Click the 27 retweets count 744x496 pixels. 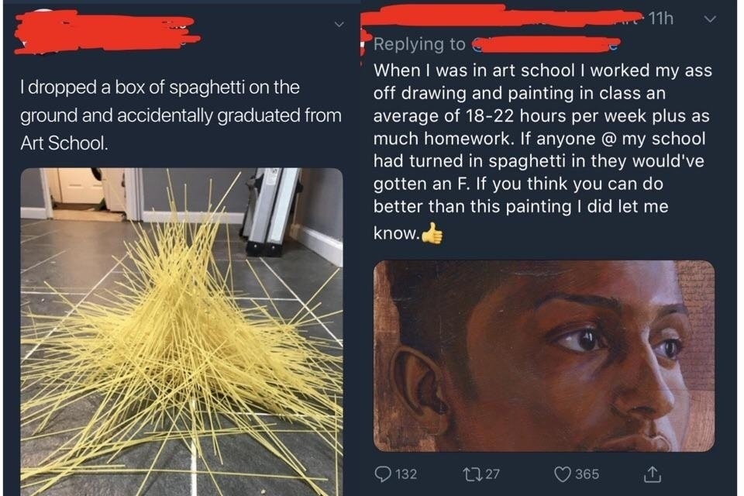pos(493,474)
